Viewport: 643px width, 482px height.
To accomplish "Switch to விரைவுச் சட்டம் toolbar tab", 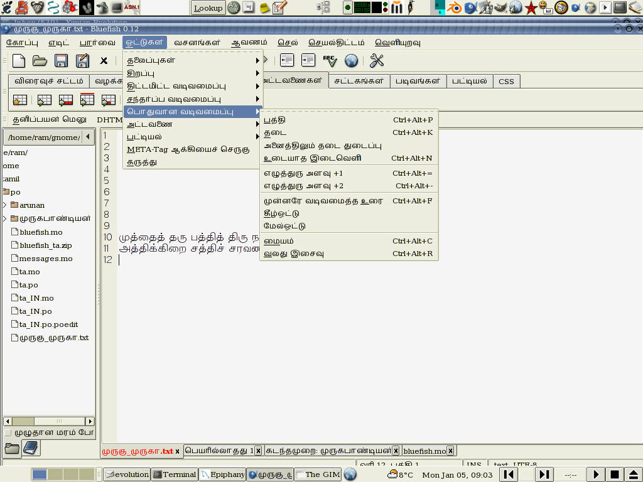I will tap(49, 81).
